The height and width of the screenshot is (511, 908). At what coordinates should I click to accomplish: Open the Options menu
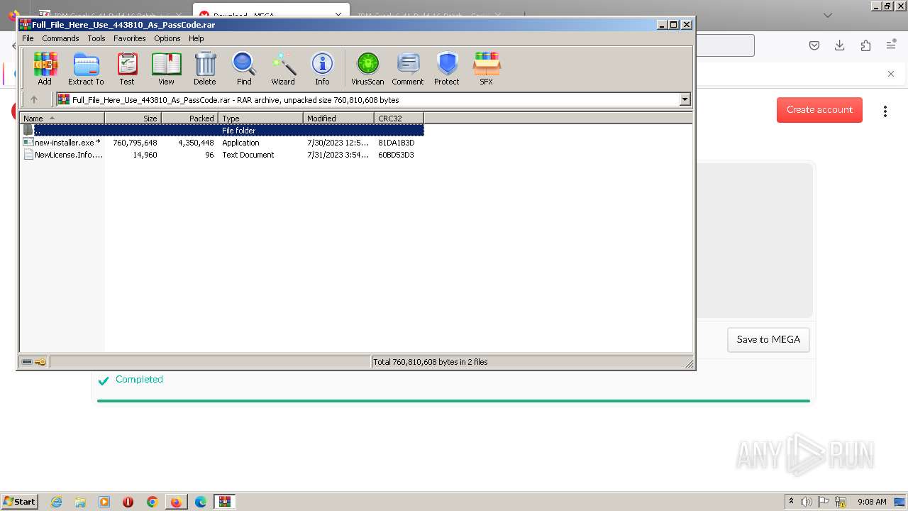click(x=167, y=38)
